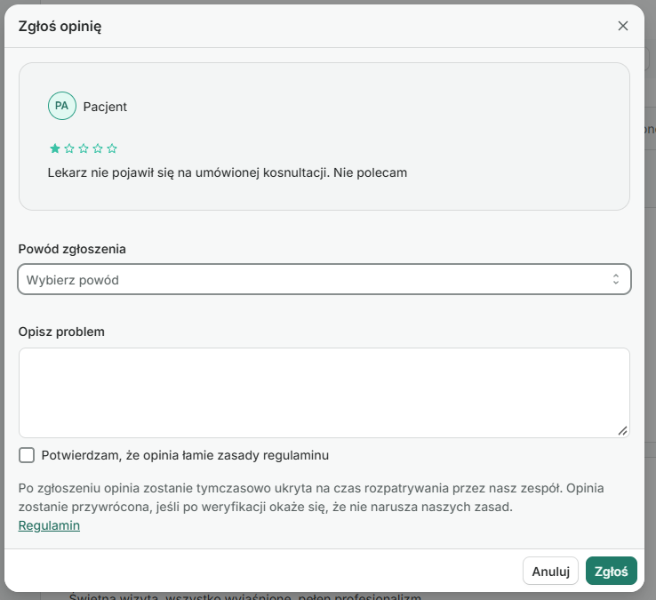Click the Anuluj button
Screen dimensions: 656x600
click(x=550, y=572)
